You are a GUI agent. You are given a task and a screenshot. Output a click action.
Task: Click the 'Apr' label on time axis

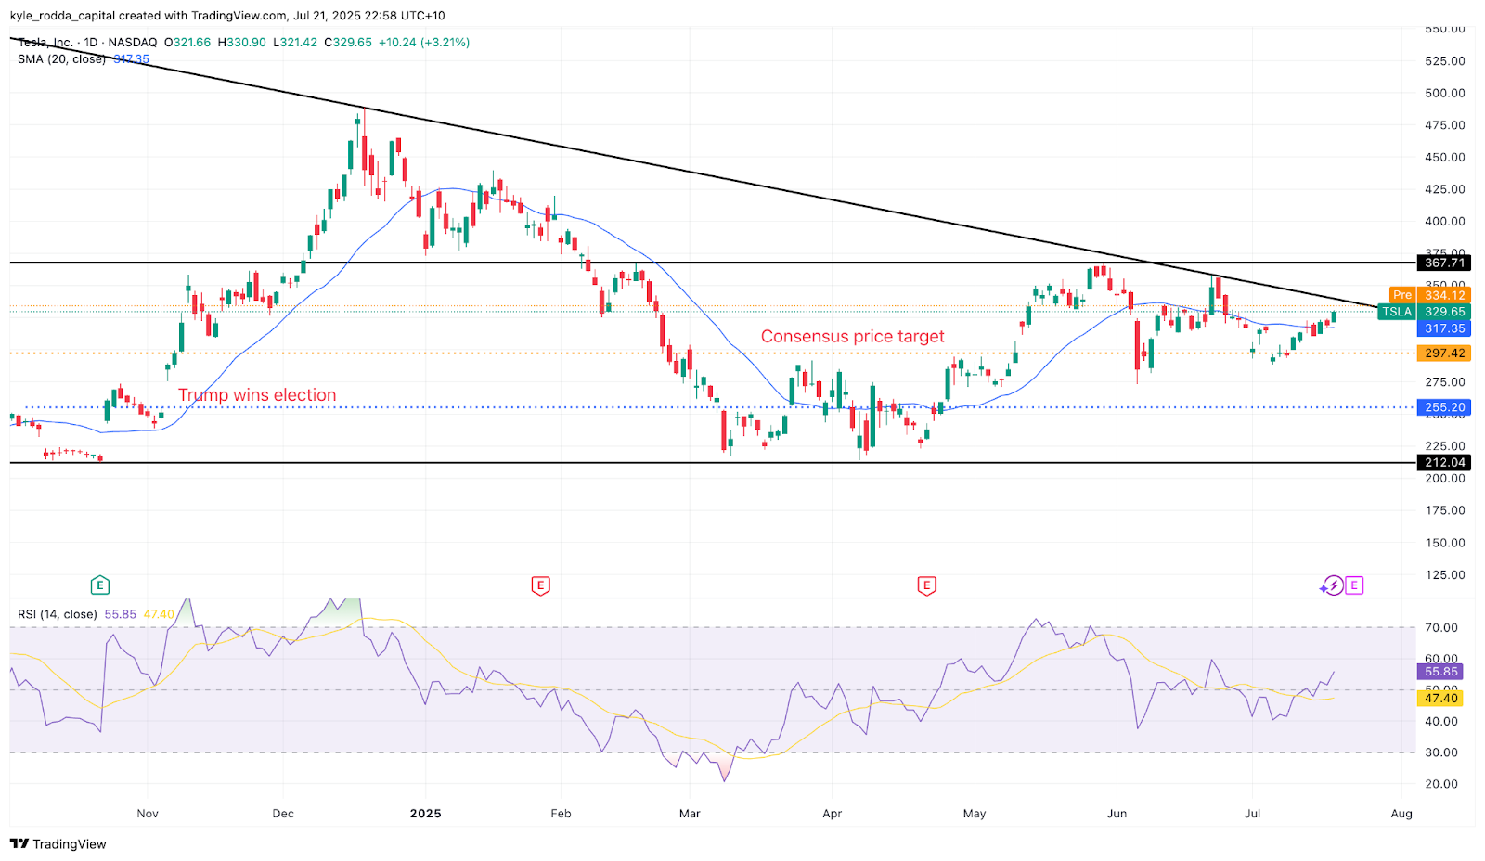pyautogui.click(x=833, y=814)
